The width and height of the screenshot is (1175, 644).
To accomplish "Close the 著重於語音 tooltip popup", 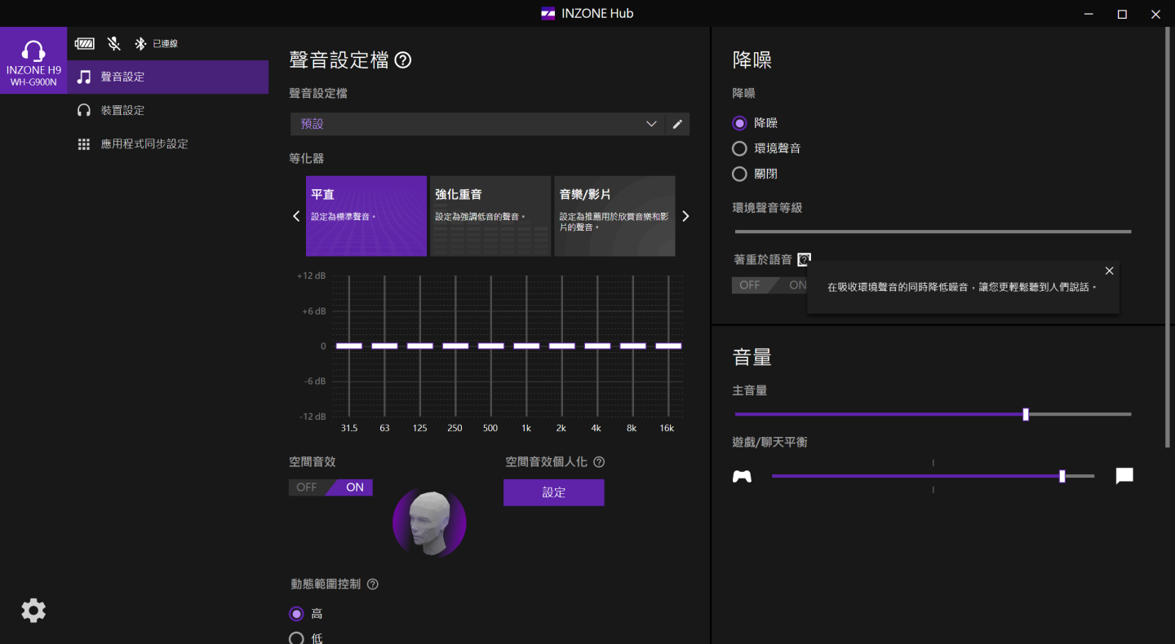I will click(1109, 271).
